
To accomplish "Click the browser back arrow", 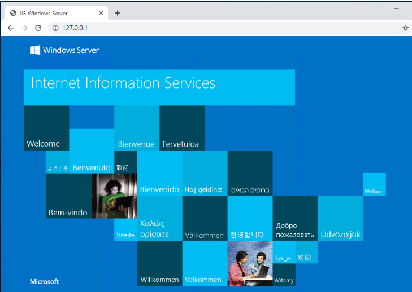I will pyautogui.click(x=11, y=28).
